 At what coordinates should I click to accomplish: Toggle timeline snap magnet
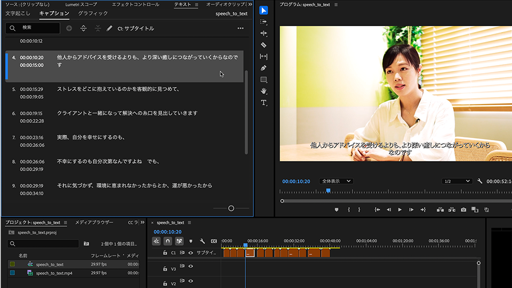point(167,241)
